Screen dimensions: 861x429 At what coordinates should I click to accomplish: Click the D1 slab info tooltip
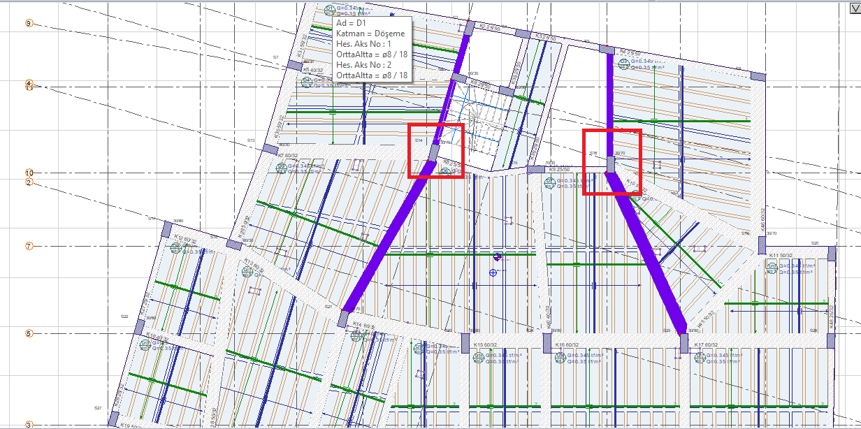tap(372, 50)
